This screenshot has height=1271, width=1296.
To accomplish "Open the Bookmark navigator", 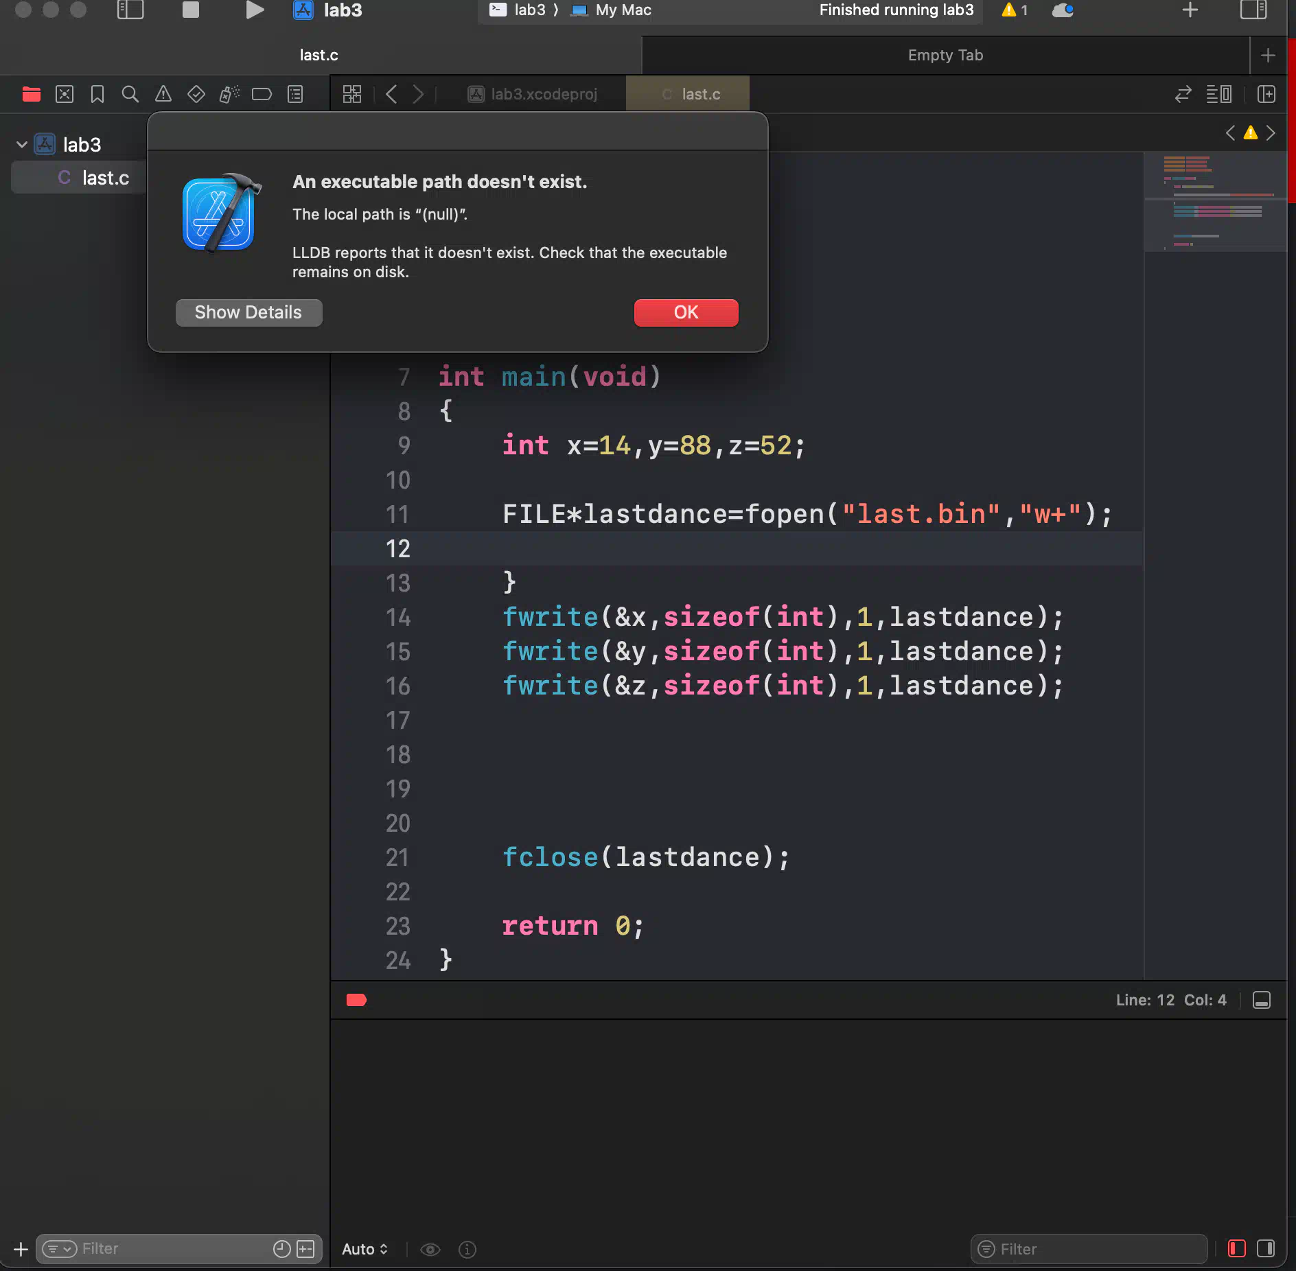I will click(97, 94).
